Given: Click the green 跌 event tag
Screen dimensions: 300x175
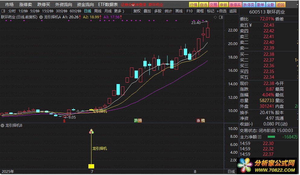Looking at the screenshot, I should pyautogui.click(x=136, y=120).
